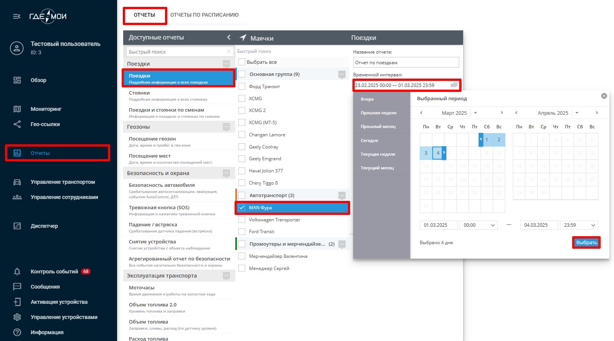Close the date period picker popup

point(604,96)
